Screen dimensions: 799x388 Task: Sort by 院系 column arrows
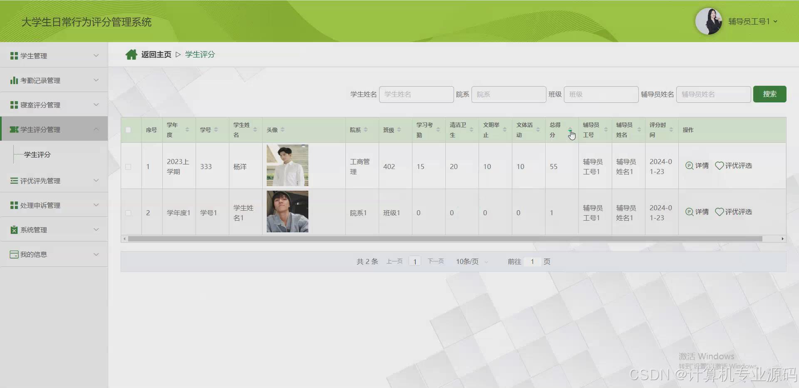pos(366,130)
